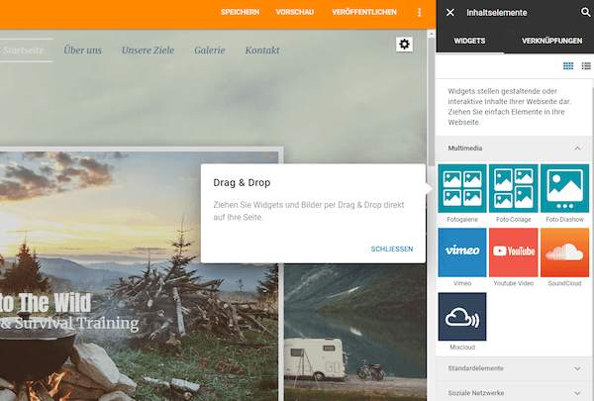Add the Fotogalerie widget
Image resolution: width=594 pixels, height=401 pixels.
[462, 188]
